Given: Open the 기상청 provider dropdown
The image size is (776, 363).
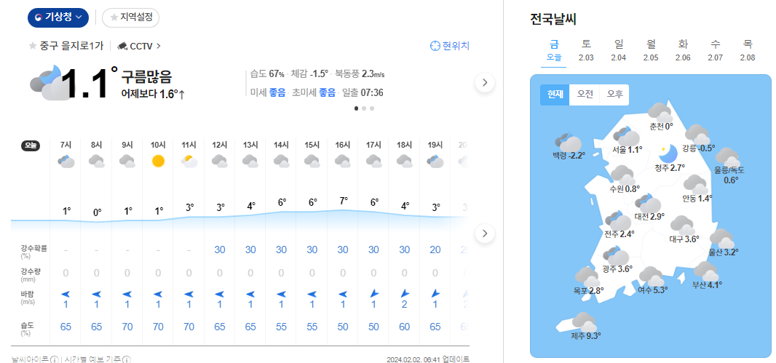Looking at the screenshot, I should click(58, 17).
